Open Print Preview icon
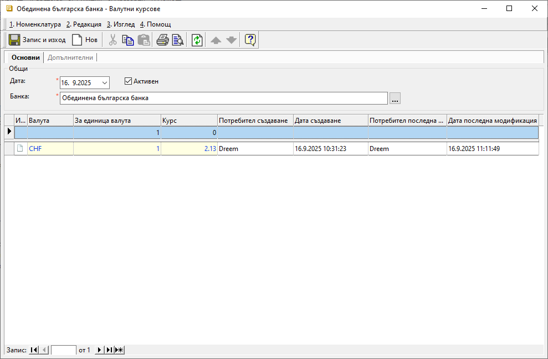 tap(178, 40)
